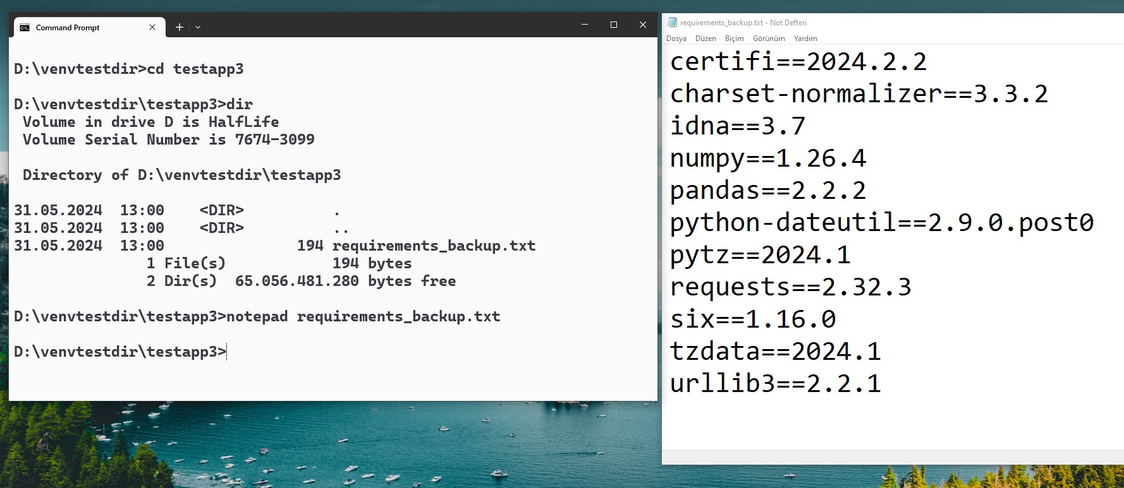Expand the terminal profile dropdown chevron
1124x488 pixels.
coord(198,27)
